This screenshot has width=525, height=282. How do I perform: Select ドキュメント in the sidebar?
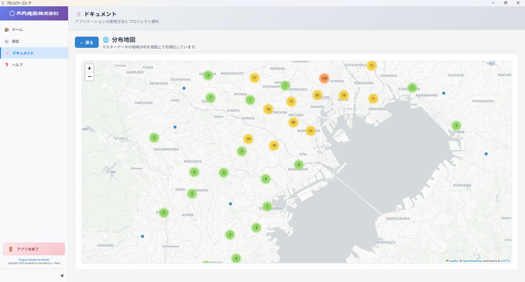point(23,53)
